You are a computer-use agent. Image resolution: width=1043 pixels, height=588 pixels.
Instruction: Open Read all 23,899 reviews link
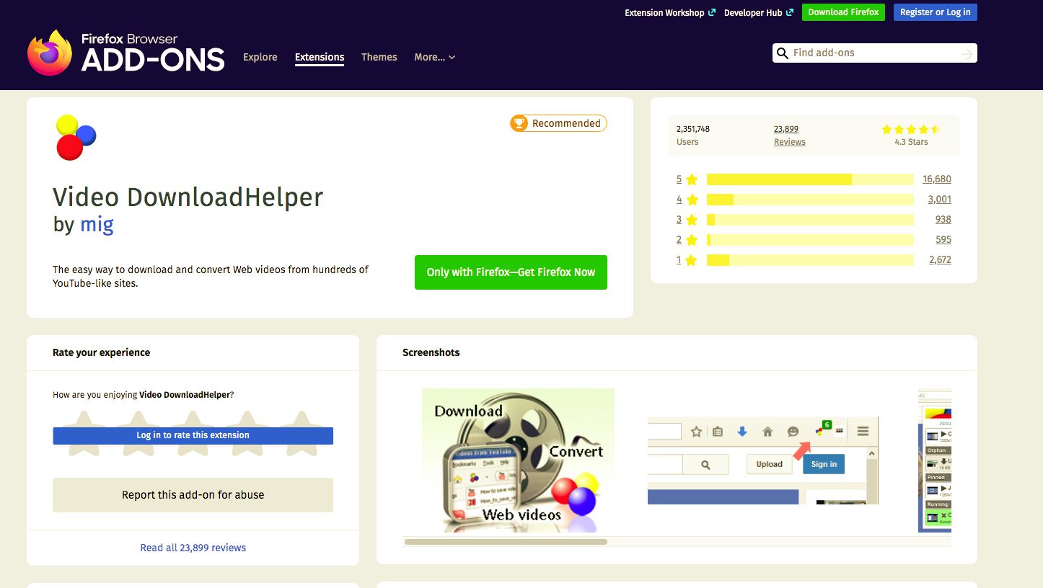[x=193, y=548]
